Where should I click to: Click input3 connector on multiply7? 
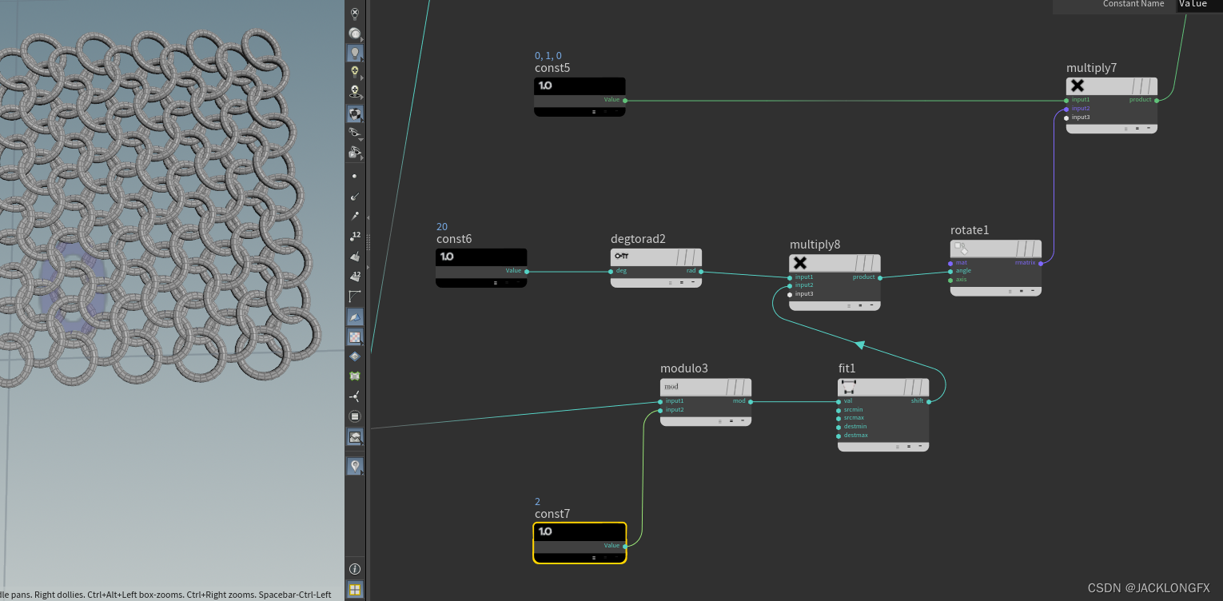[1066, 117]
